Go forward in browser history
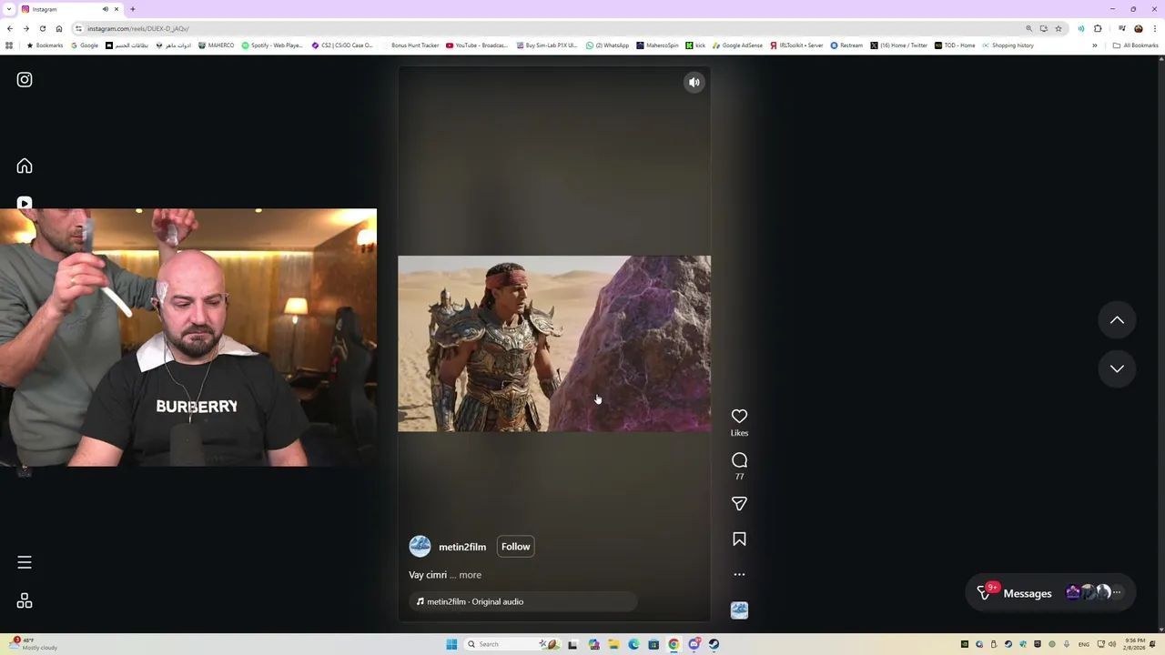The height and width of the screenshot is (655, 1165). click(x=25, y=28)
